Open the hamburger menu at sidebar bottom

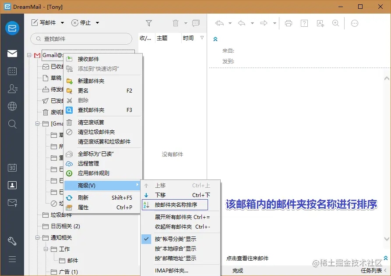[12, 259]
